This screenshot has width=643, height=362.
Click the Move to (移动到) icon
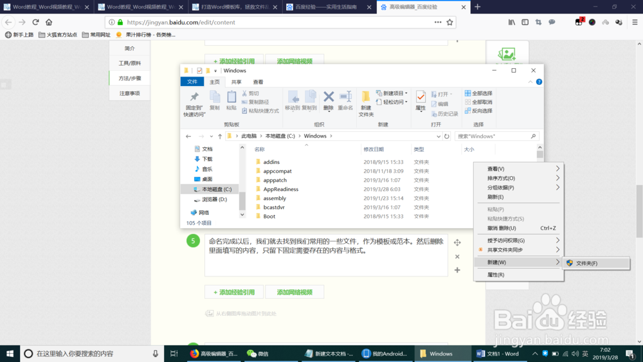click(x=293, y=97)
